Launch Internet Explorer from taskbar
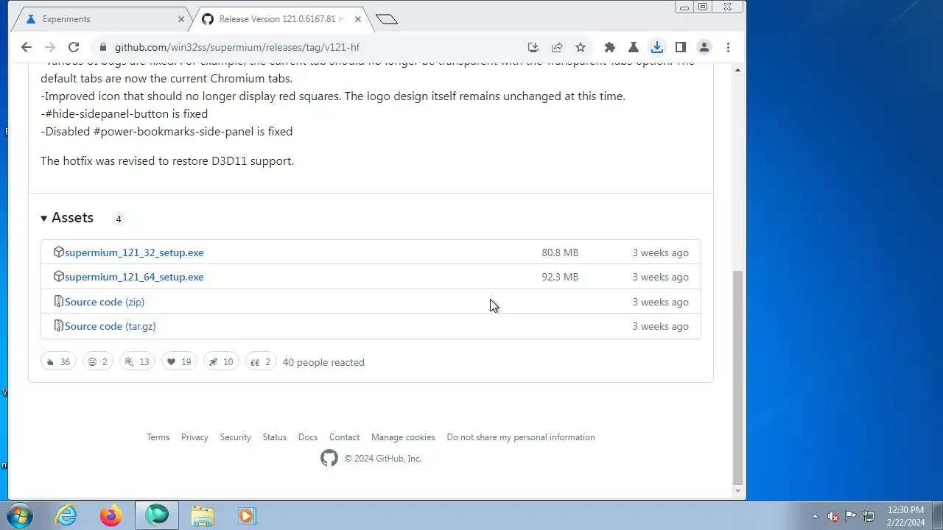This screenshot has width=943, height=530. click(66, 515)
